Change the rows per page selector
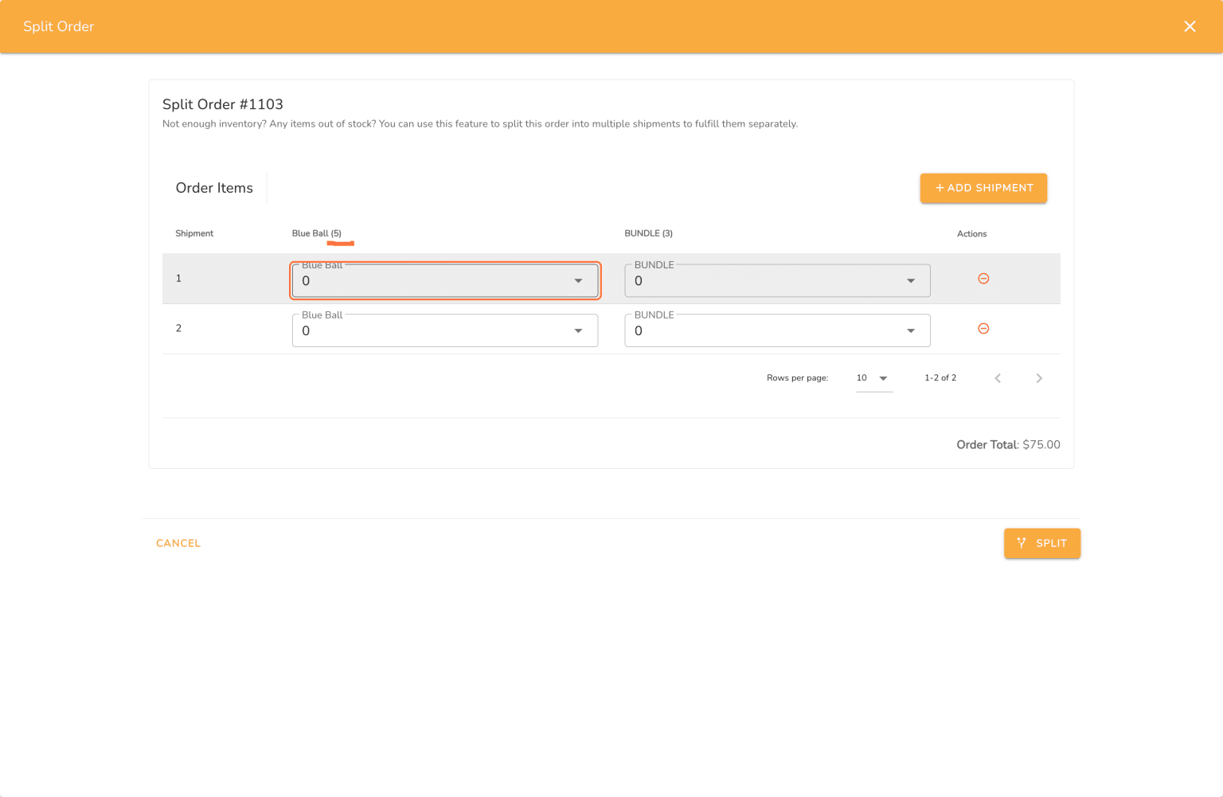Image resolution: width=1223 pixels, height=797 pixels. (873, 378)
